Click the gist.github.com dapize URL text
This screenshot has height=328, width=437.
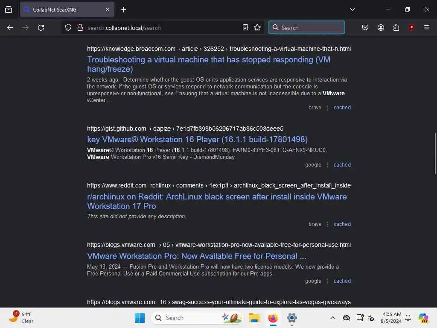tap(185, 129)
